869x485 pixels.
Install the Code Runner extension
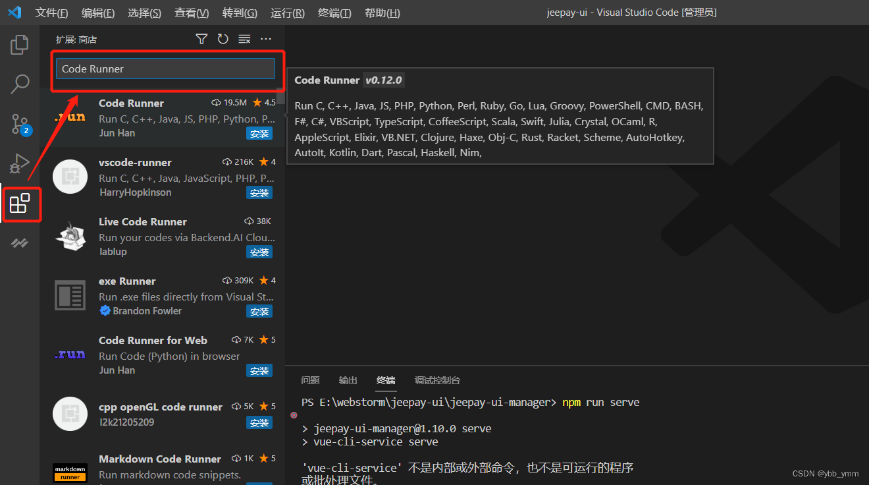259,134
